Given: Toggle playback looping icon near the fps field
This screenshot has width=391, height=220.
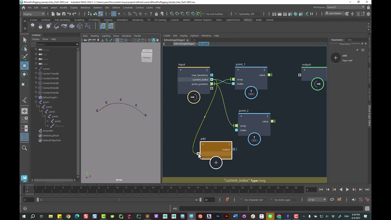Looking at the screenshot, I should coord(332,200).
